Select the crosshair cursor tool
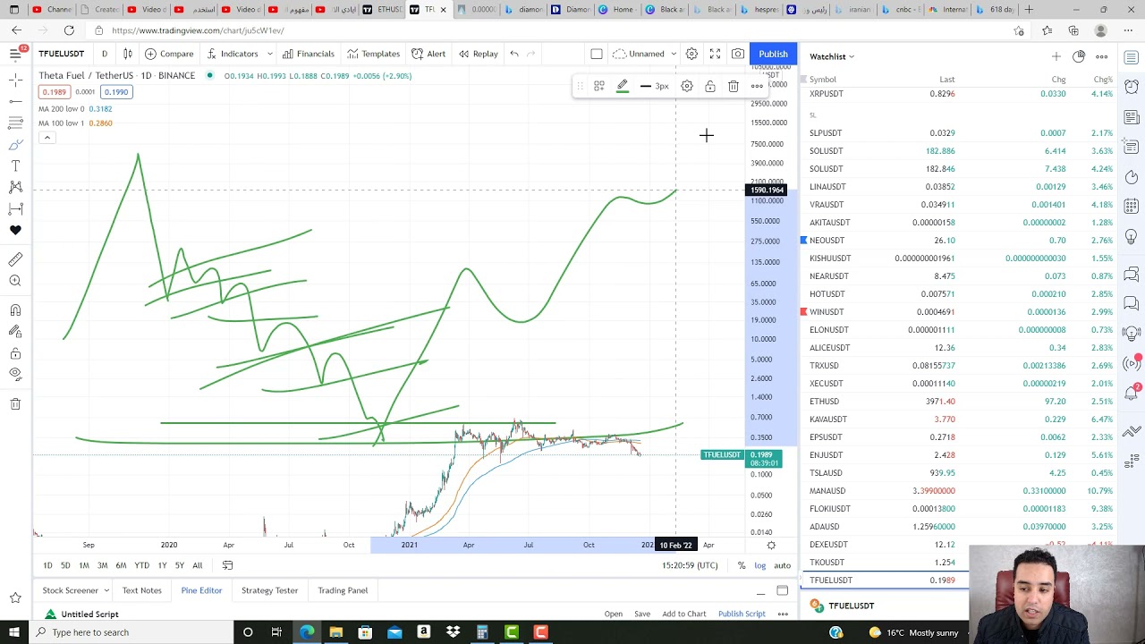 (15, 80)
